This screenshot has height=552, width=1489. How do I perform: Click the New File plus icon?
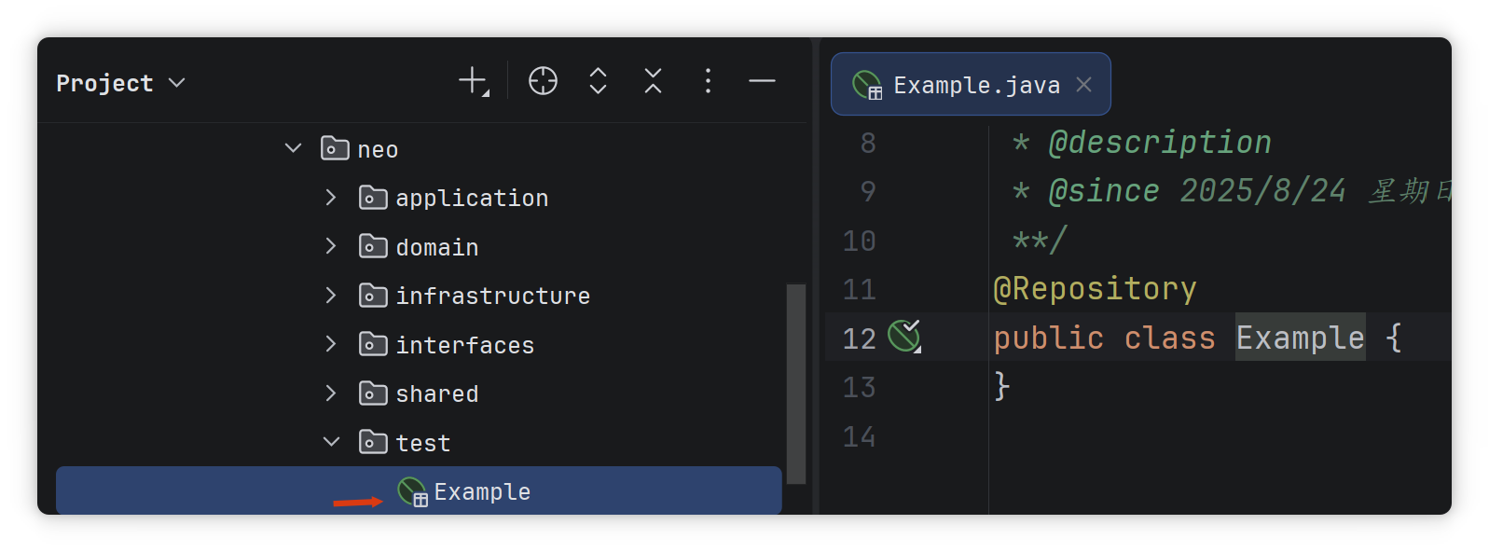pyautogui.click(x=473, y=82)
